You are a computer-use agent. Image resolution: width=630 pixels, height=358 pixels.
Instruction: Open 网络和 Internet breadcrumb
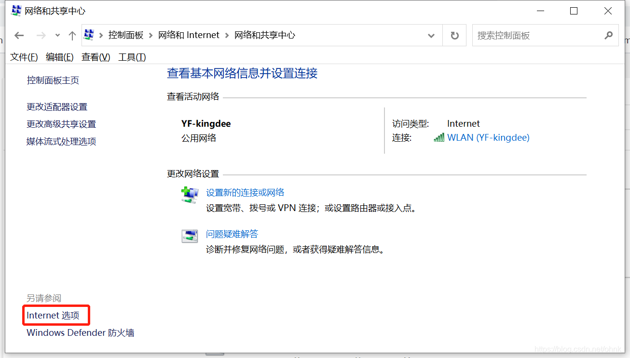click(x=189, y=35)
